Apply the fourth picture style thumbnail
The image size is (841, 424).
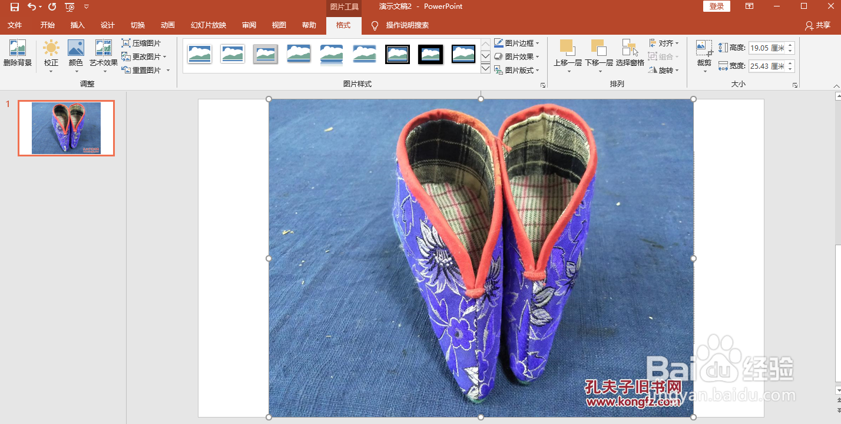[299, 54]
